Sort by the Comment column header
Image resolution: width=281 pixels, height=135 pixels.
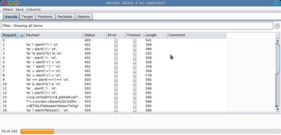point(196,35)
